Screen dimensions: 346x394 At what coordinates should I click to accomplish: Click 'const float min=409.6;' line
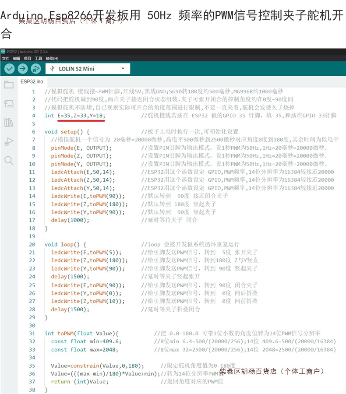86,341
